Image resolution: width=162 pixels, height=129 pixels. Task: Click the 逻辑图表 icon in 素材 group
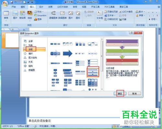pyautogui.click(x=53, y=15)
